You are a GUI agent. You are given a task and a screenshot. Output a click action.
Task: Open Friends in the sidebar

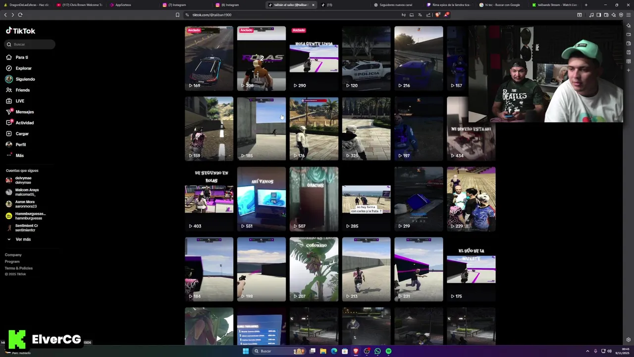click(x=18, y=90)
